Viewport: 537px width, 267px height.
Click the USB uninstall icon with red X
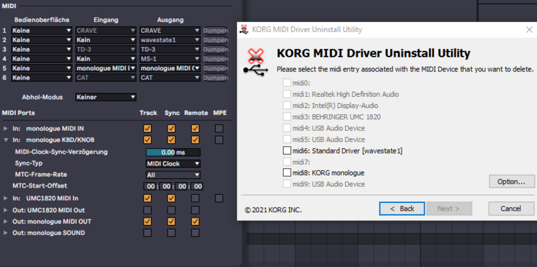(x=256, y=61)
